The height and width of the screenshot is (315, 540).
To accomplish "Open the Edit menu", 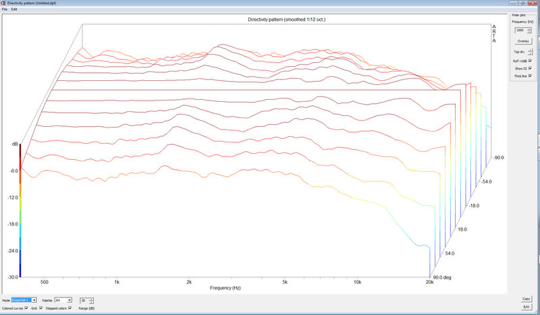I will click(x=14, y=9).
